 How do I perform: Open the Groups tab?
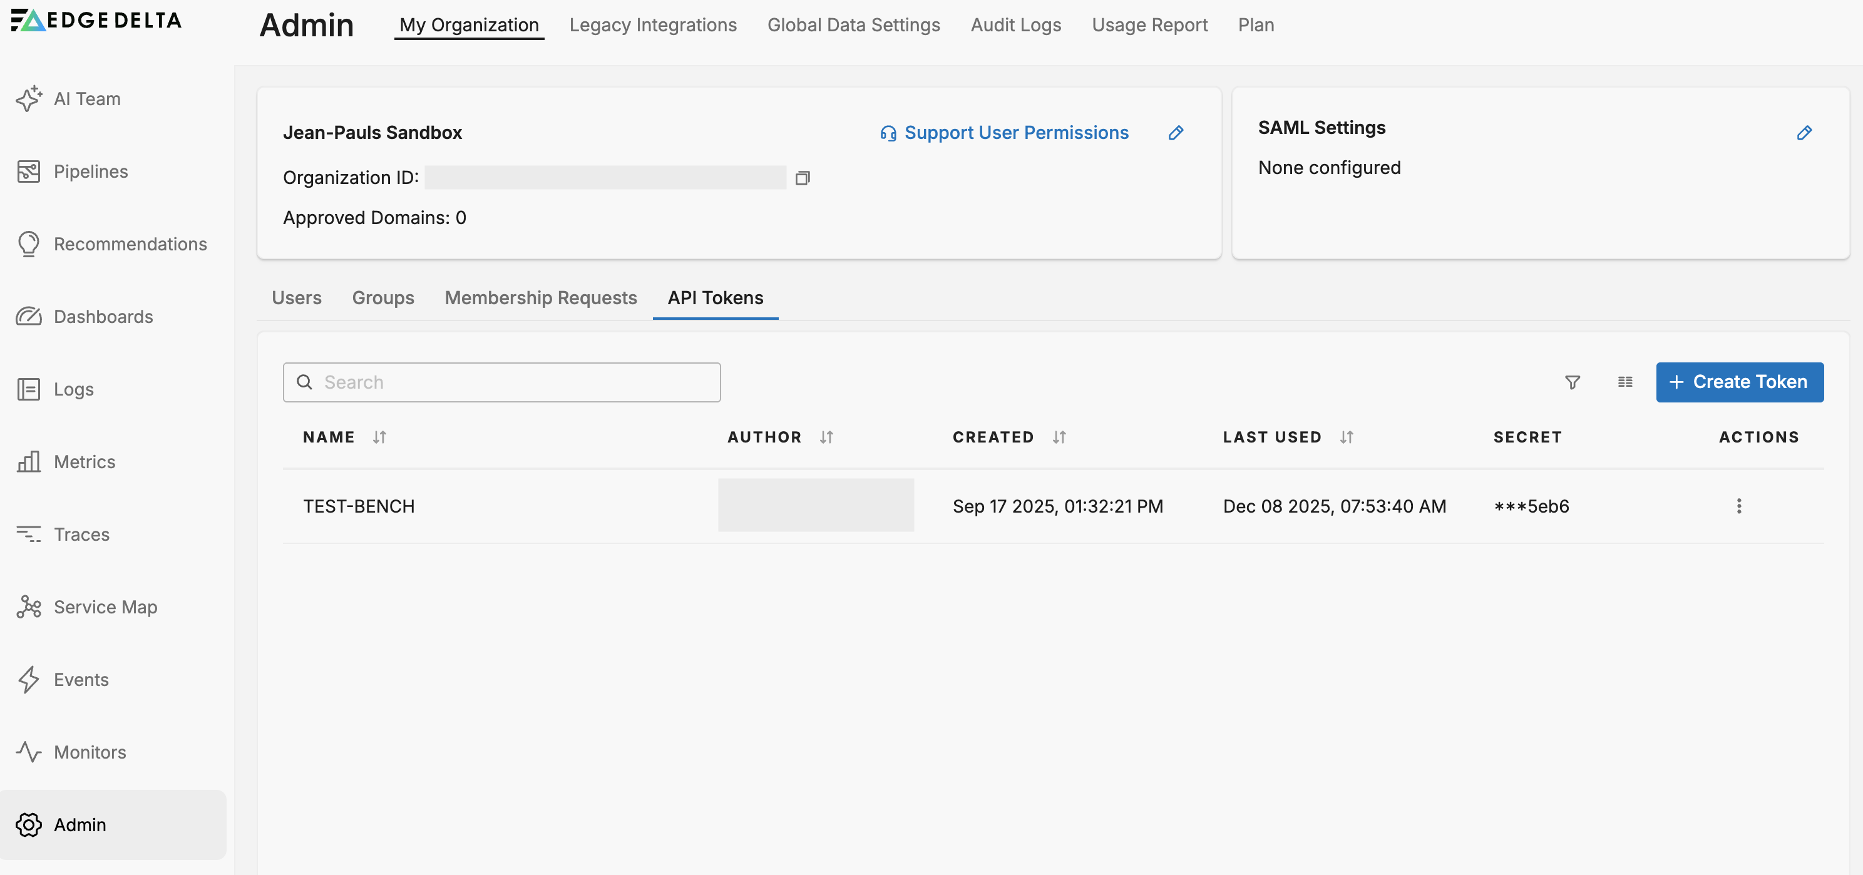point(382,298)
